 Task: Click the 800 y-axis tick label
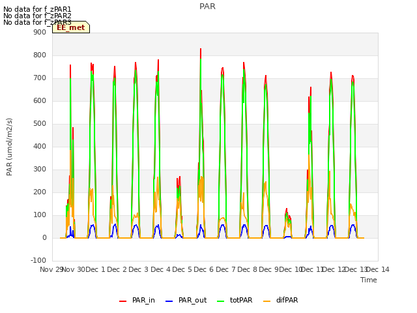(x=40, y=55)
